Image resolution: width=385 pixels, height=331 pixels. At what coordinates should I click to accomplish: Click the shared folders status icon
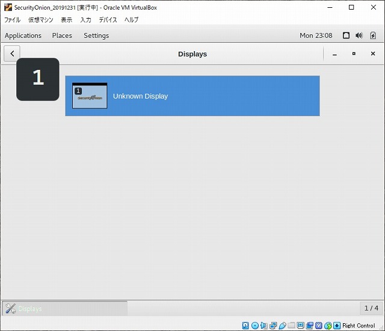291,326
